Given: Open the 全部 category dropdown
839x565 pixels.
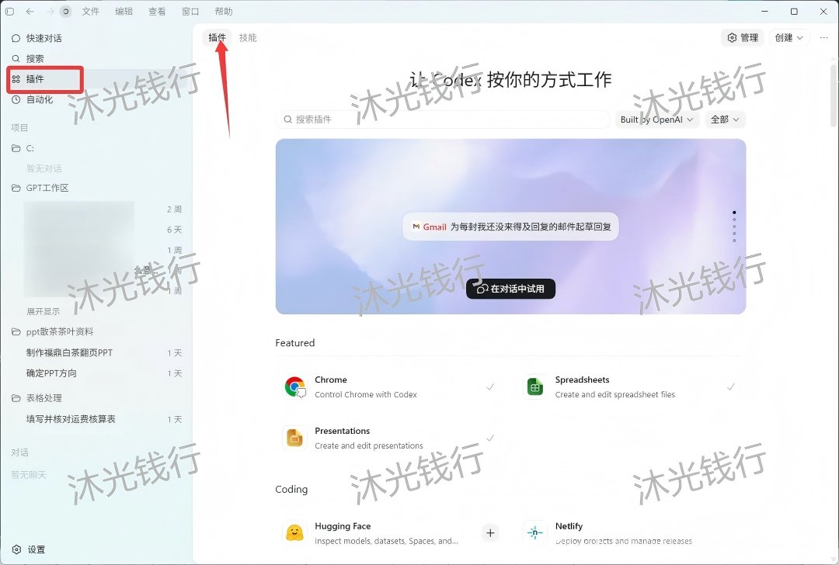Looking at the screenshot, I should pos(725,120).
